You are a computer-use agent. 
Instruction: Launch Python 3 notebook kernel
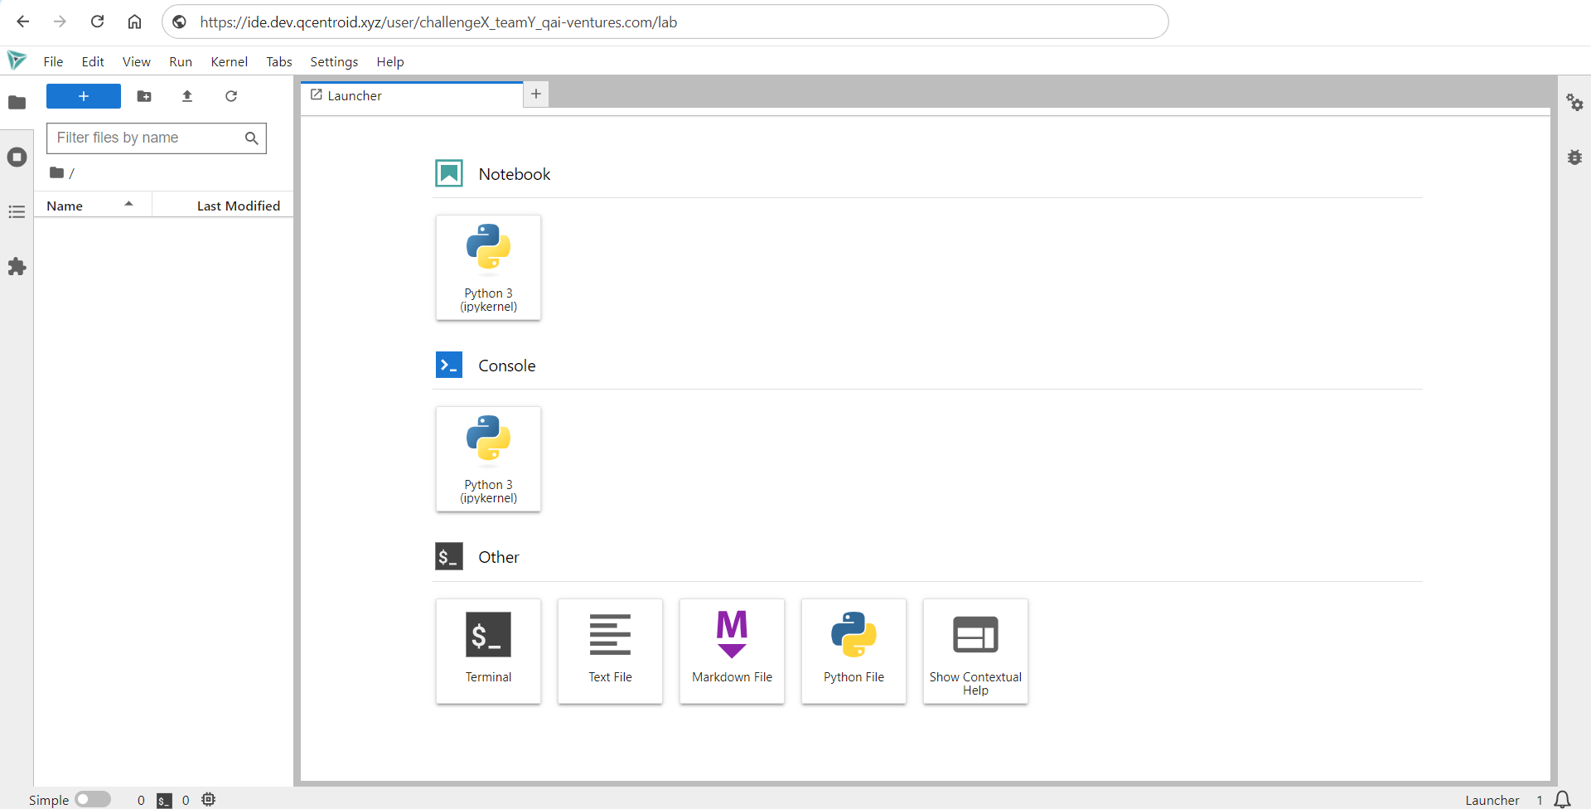pyautogui.click(x=488, y=267)
